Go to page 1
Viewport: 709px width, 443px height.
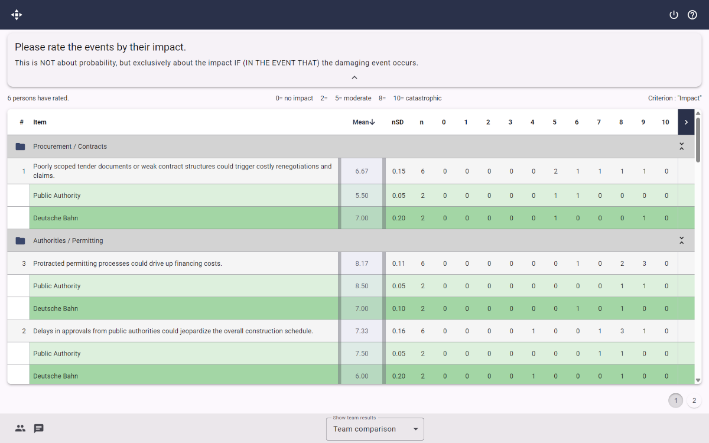[x=676, y=400]
